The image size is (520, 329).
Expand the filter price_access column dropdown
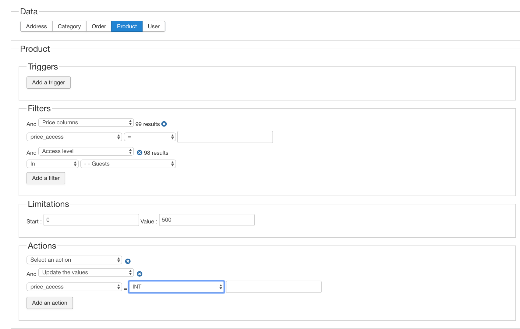74,137
